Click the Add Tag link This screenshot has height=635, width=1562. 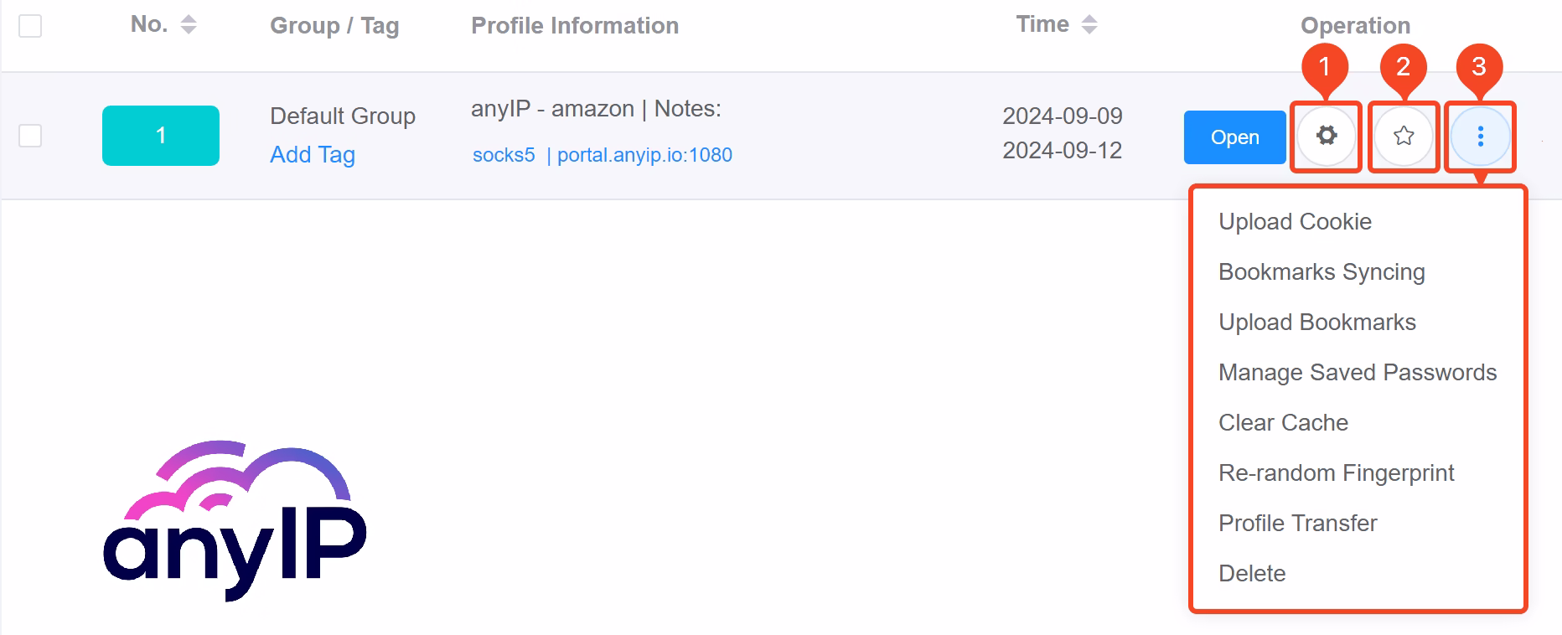pyautogui.click(x=313, y=155)
